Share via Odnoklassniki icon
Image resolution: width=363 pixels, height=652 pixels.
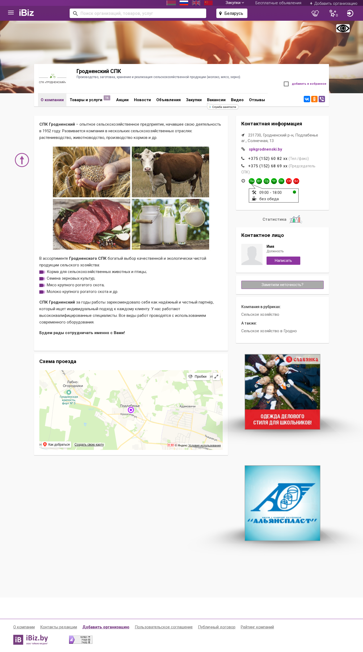[x=314, y=99]
